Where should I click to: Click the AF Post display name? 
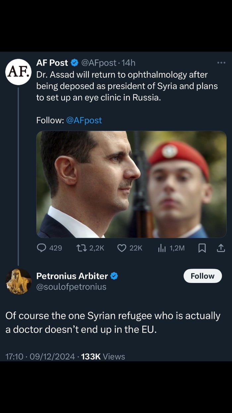[52, 62]
